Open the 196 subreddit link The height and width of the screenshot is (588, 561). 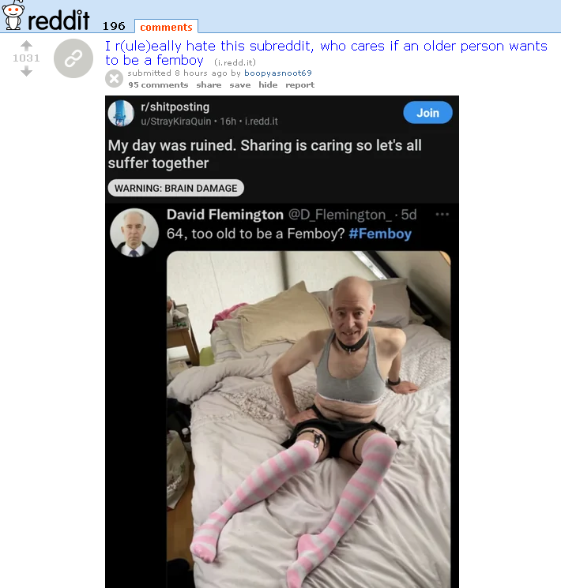114,26
